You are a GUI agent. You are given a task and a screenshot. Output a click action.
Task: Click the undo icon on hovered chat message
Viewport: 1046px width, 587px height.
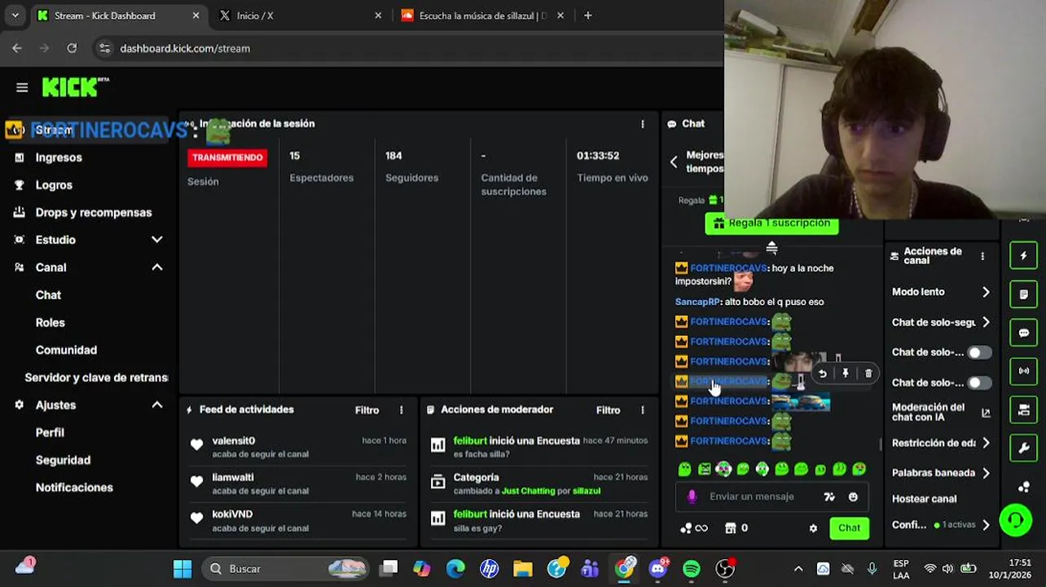pos(823,373)
